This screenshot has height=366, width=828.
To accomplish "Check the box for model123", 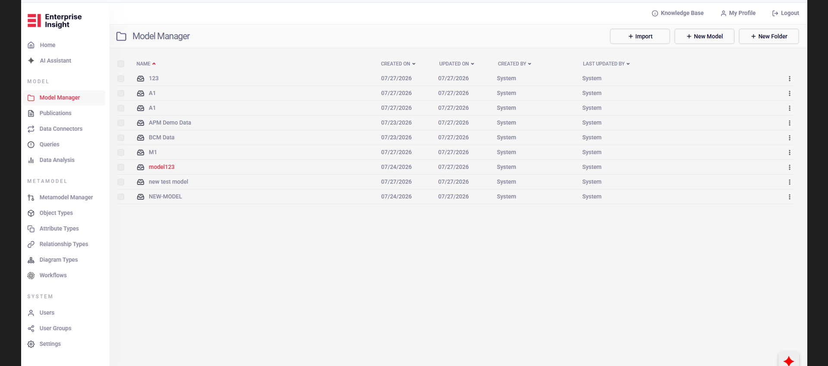I will click(x=121, y=167).
